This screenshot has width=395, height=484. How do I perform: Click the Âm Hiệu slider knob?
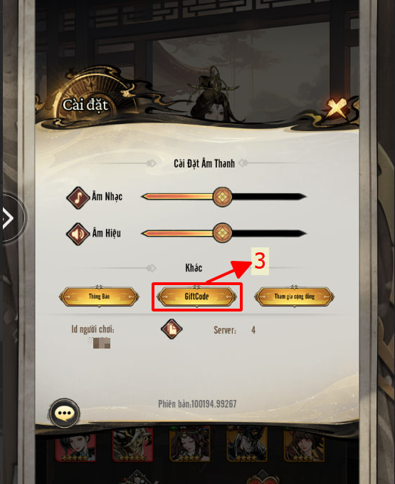[x=222, y=233]
